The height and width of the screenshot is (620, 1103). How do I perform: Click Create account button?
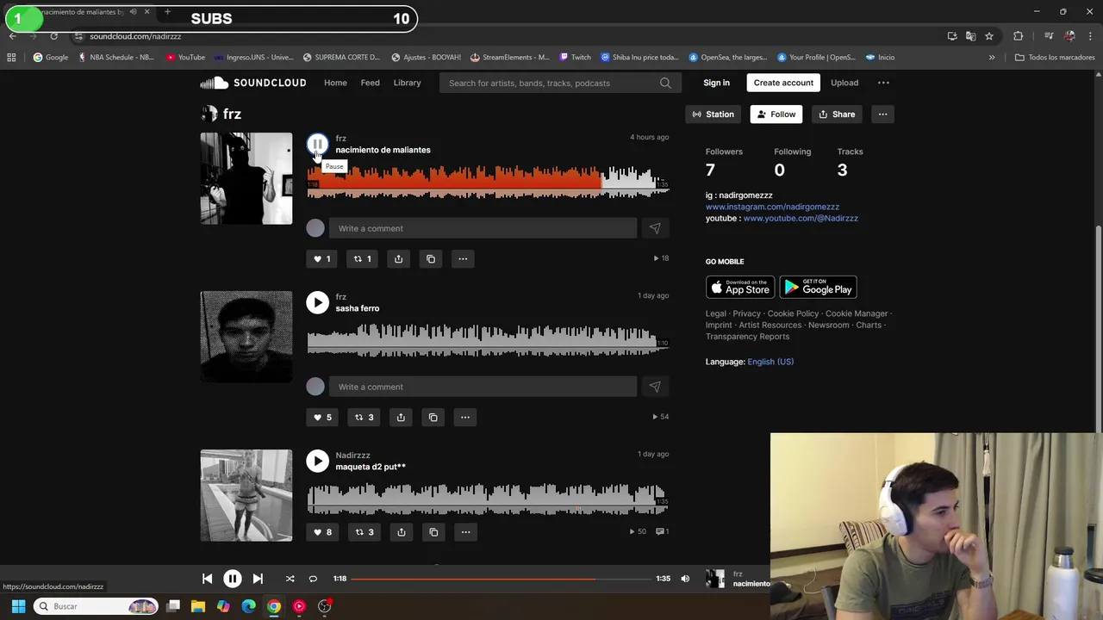click(783, 83)
